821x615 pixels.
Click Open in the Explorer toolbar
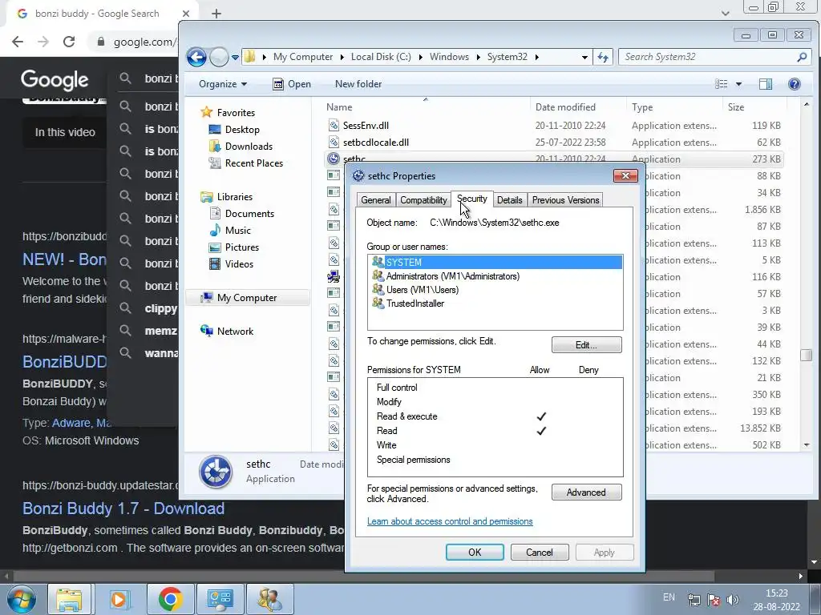click(292, 84)
